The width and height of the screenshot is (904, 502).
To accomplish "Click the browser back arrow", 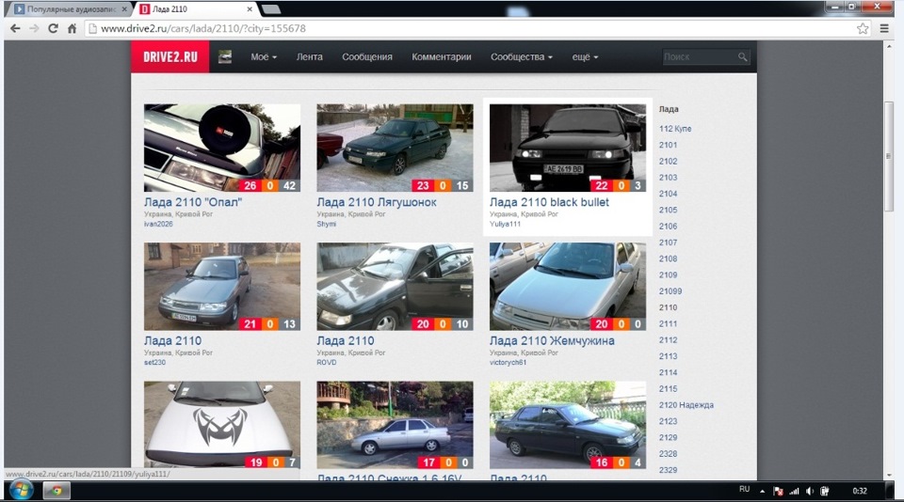I will [x=15, y=28].
